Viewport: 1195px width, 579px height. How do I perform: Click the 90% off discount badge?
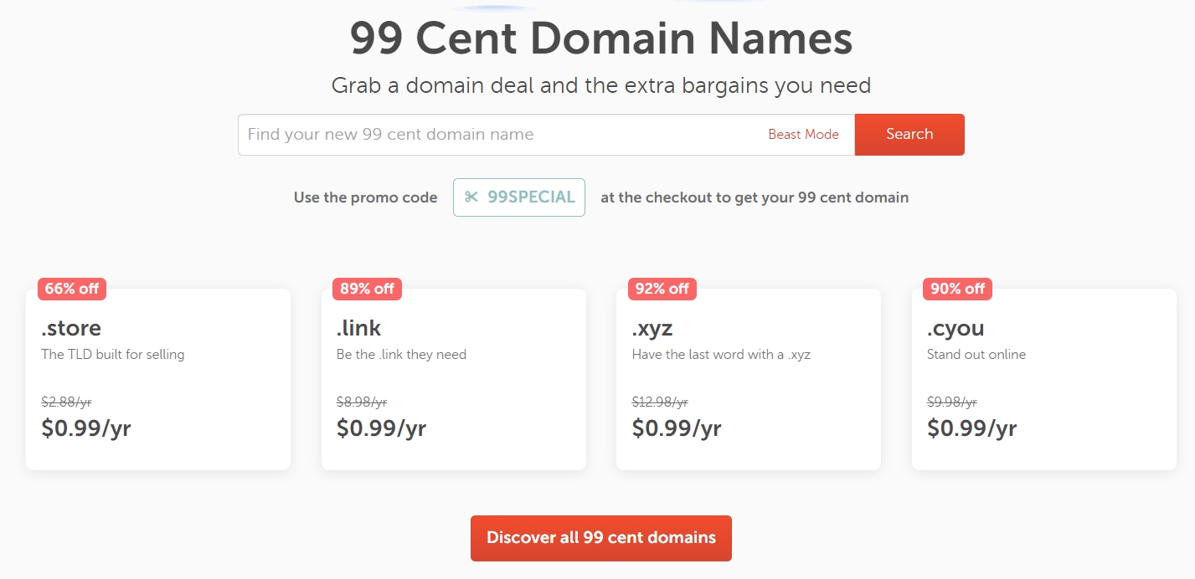tap(957, 289)
